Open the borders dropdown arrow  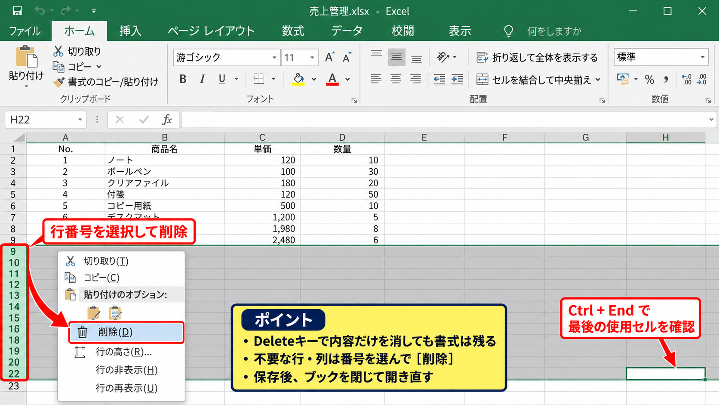(x=273, y=79)
